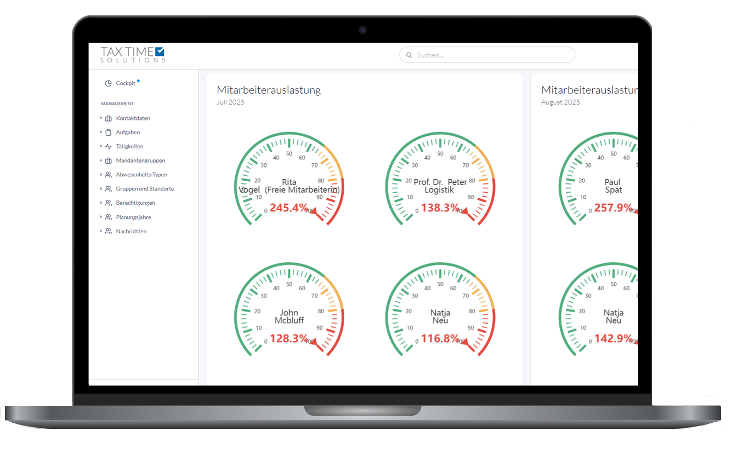Click the magnifier icon in search bar
The height and width of the screenshot is (454, 738).
(x=409, y=55)
